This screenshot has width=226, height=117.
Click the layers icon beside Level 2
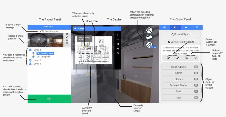pyautogui.click(x=30, y=60)
